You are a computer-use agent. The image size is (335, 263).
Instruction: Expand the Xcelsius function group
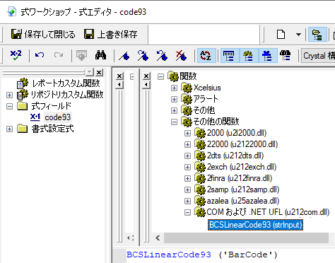point(174,88)
